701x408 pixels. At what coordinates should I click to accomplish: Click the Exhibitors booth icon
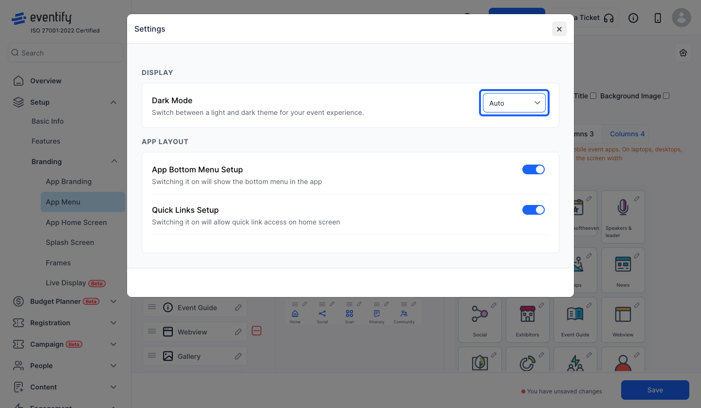click(x=527, y=315)
